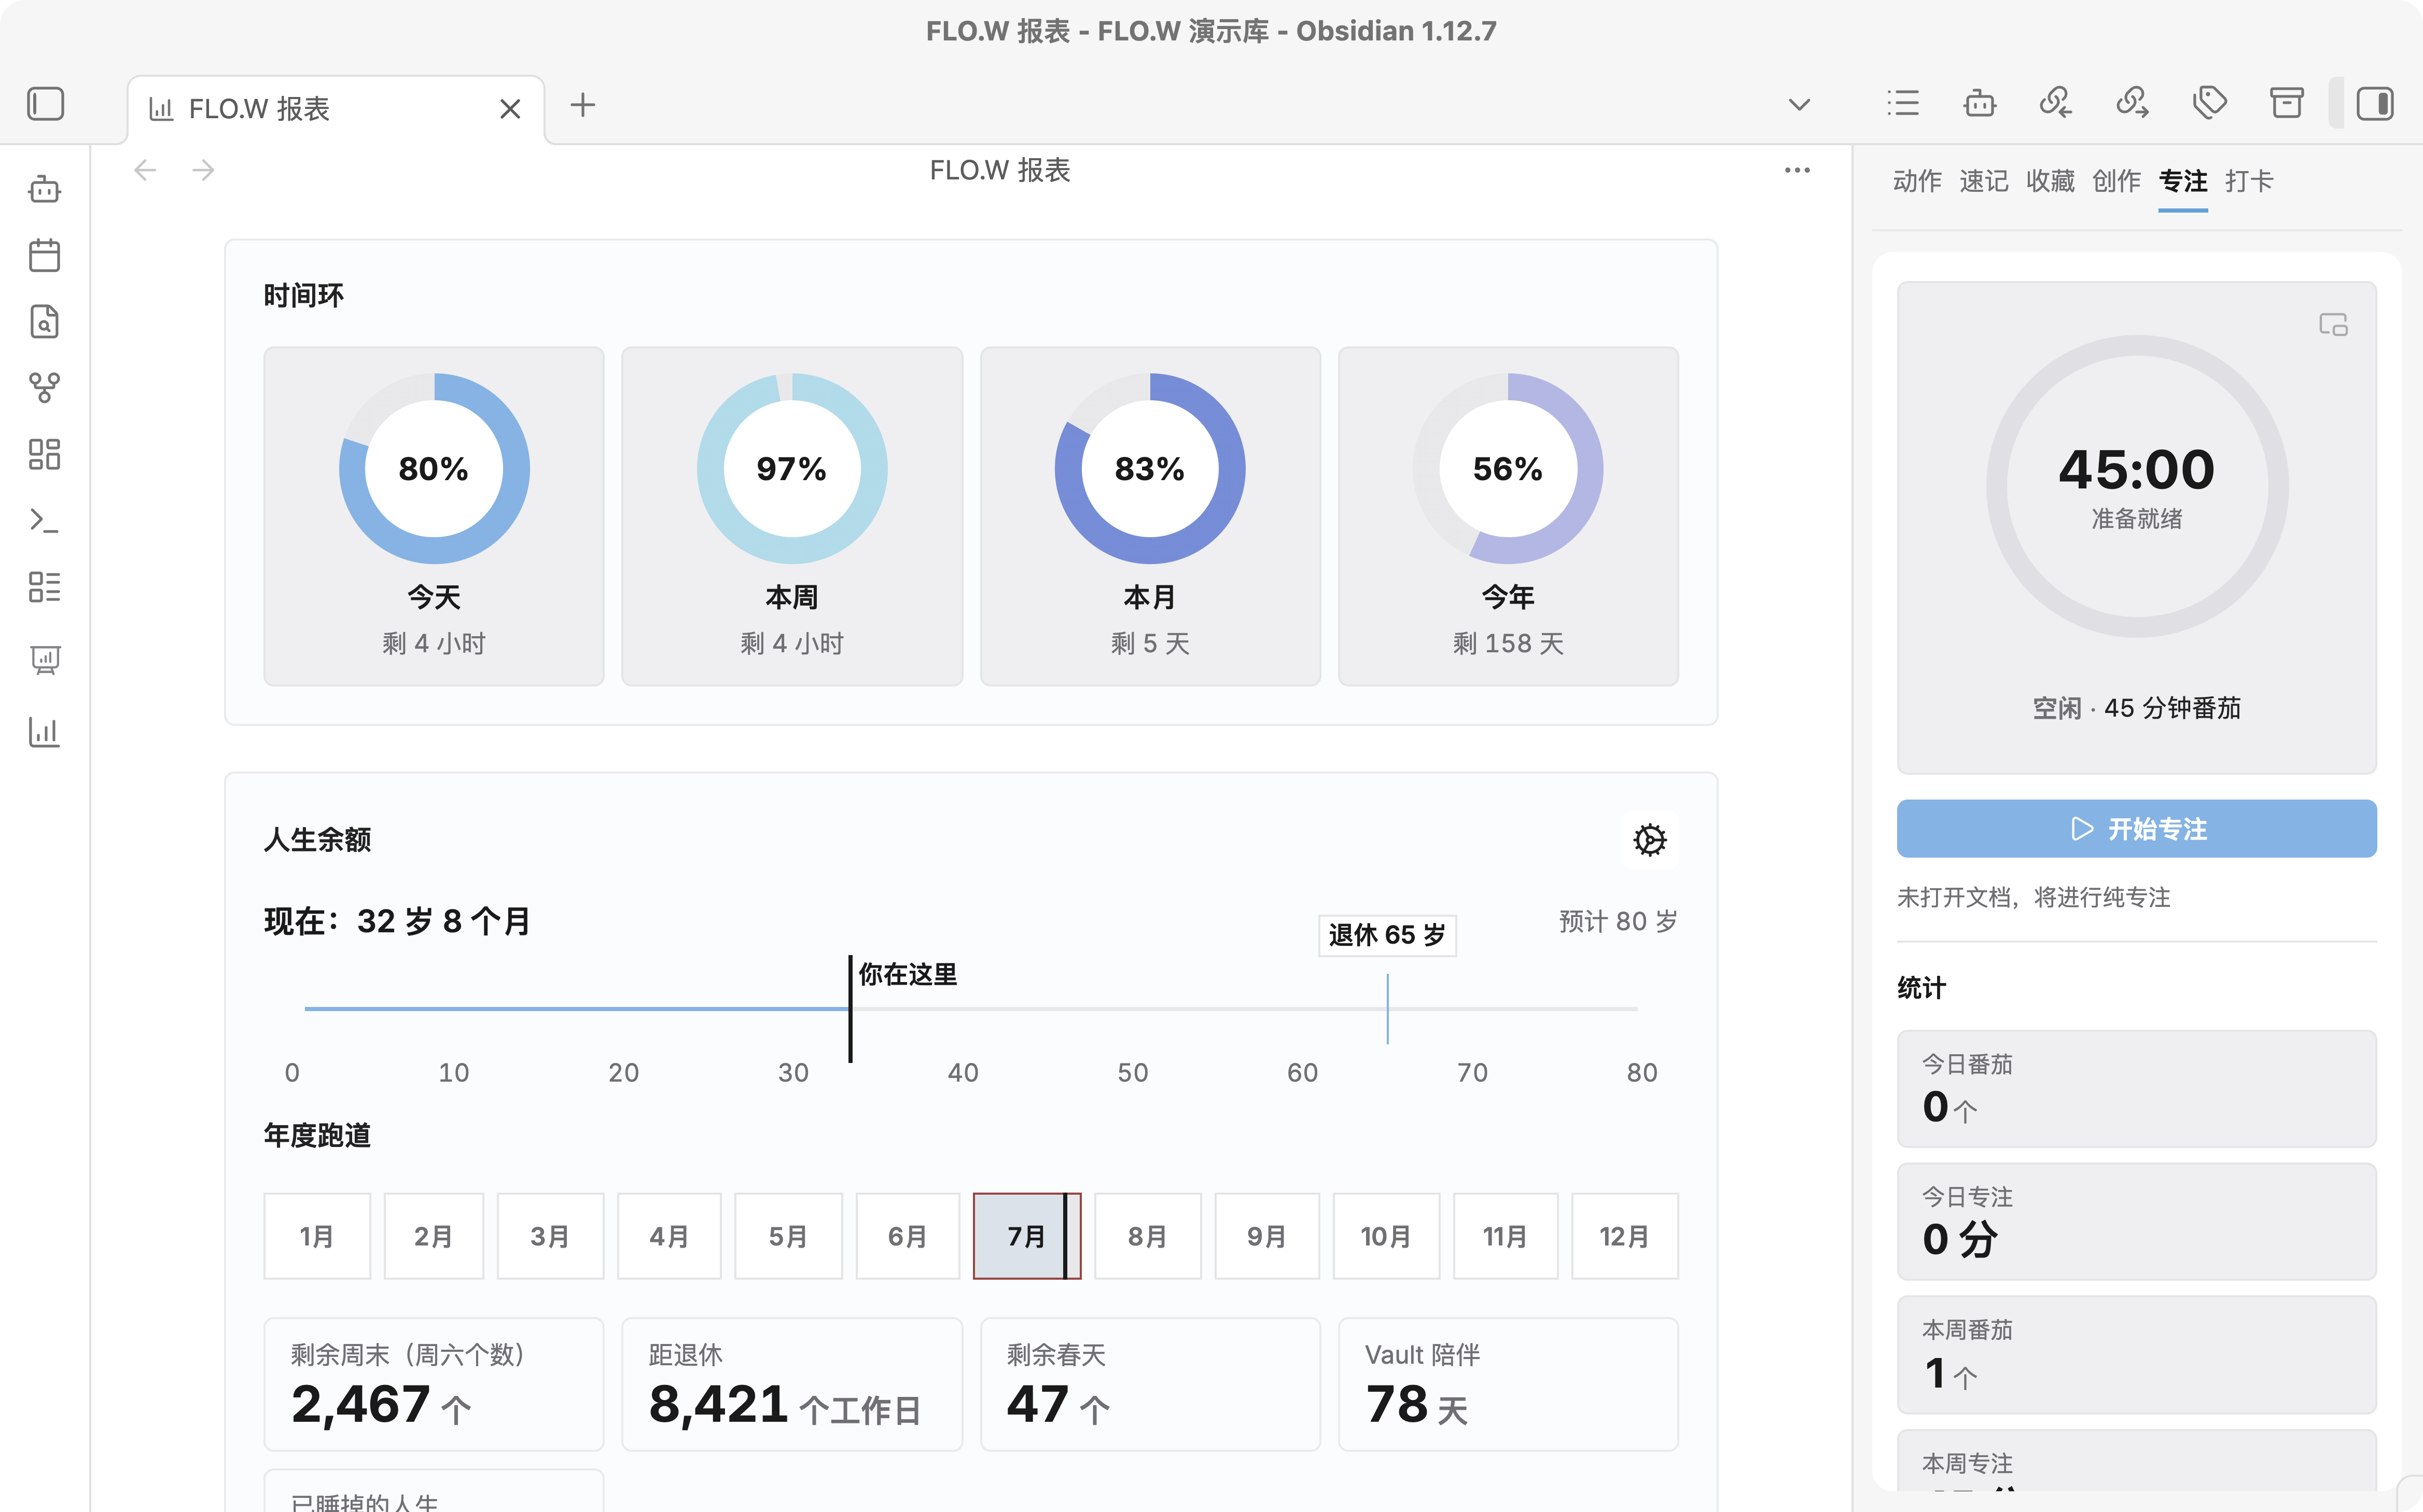Open the dashboard grid icon in ribbon

44,454
